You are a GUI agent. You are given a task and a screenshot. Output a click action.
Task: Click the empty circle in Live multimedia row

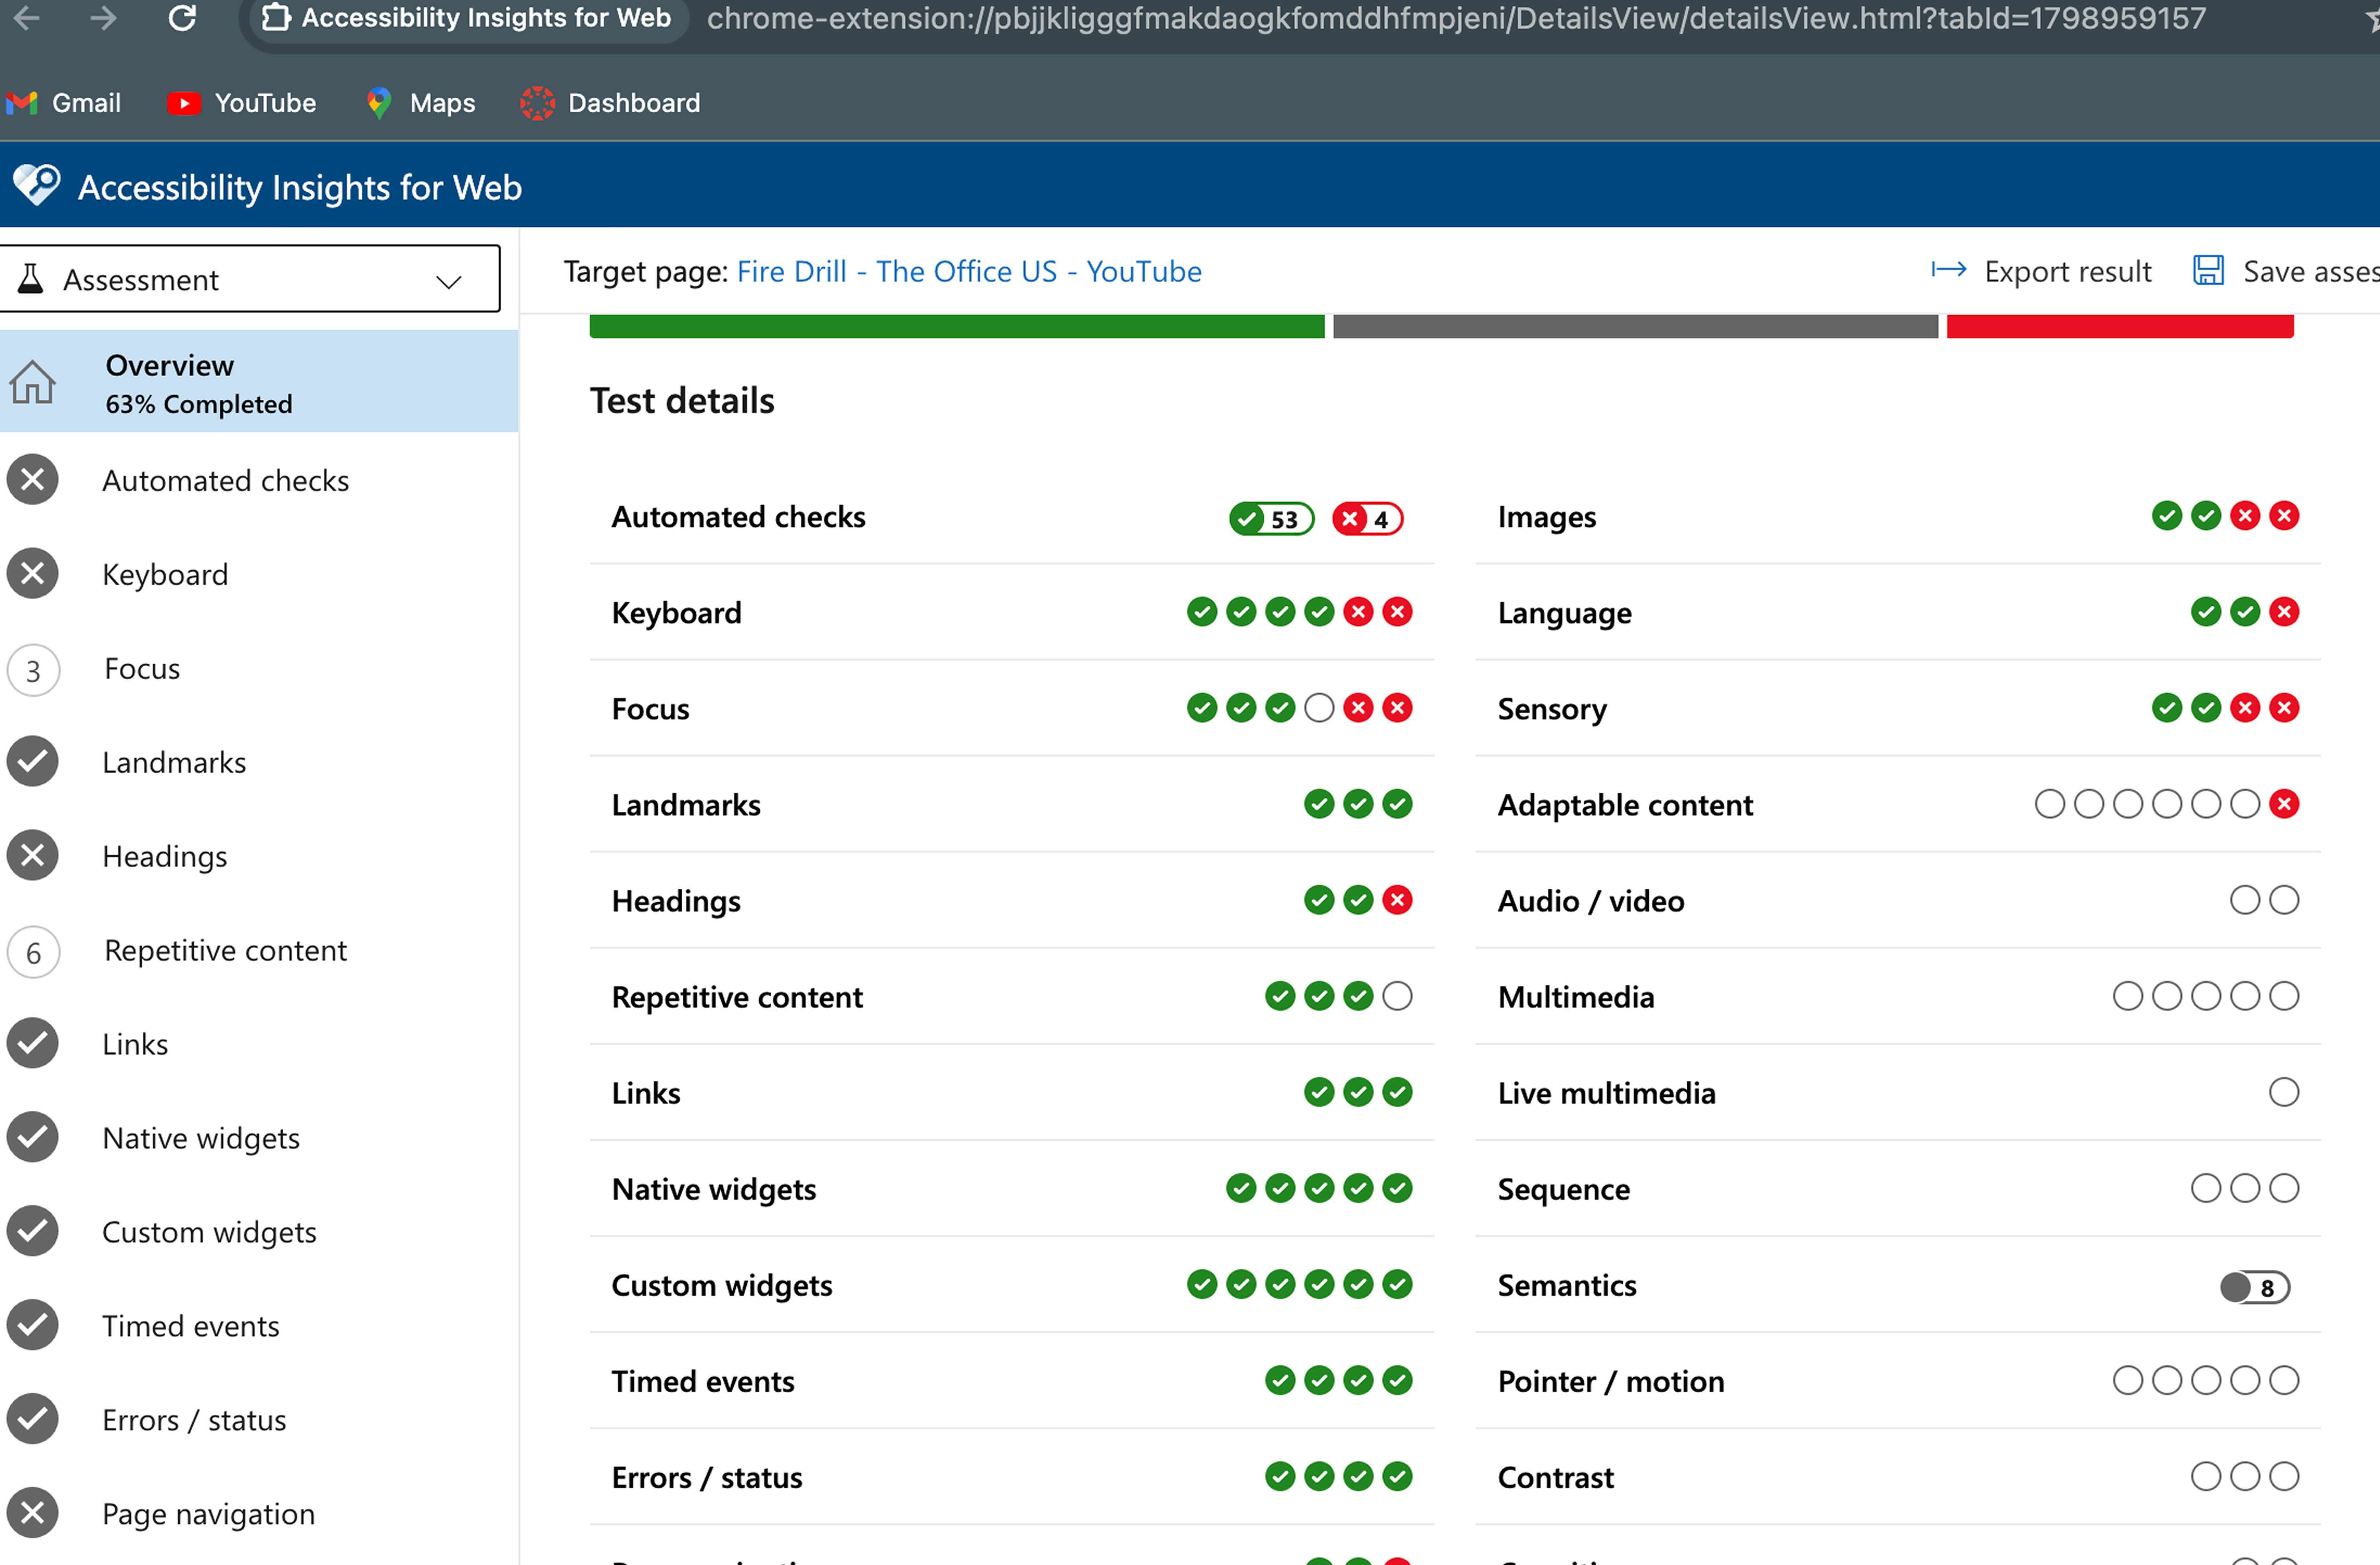(2283, 1092)
